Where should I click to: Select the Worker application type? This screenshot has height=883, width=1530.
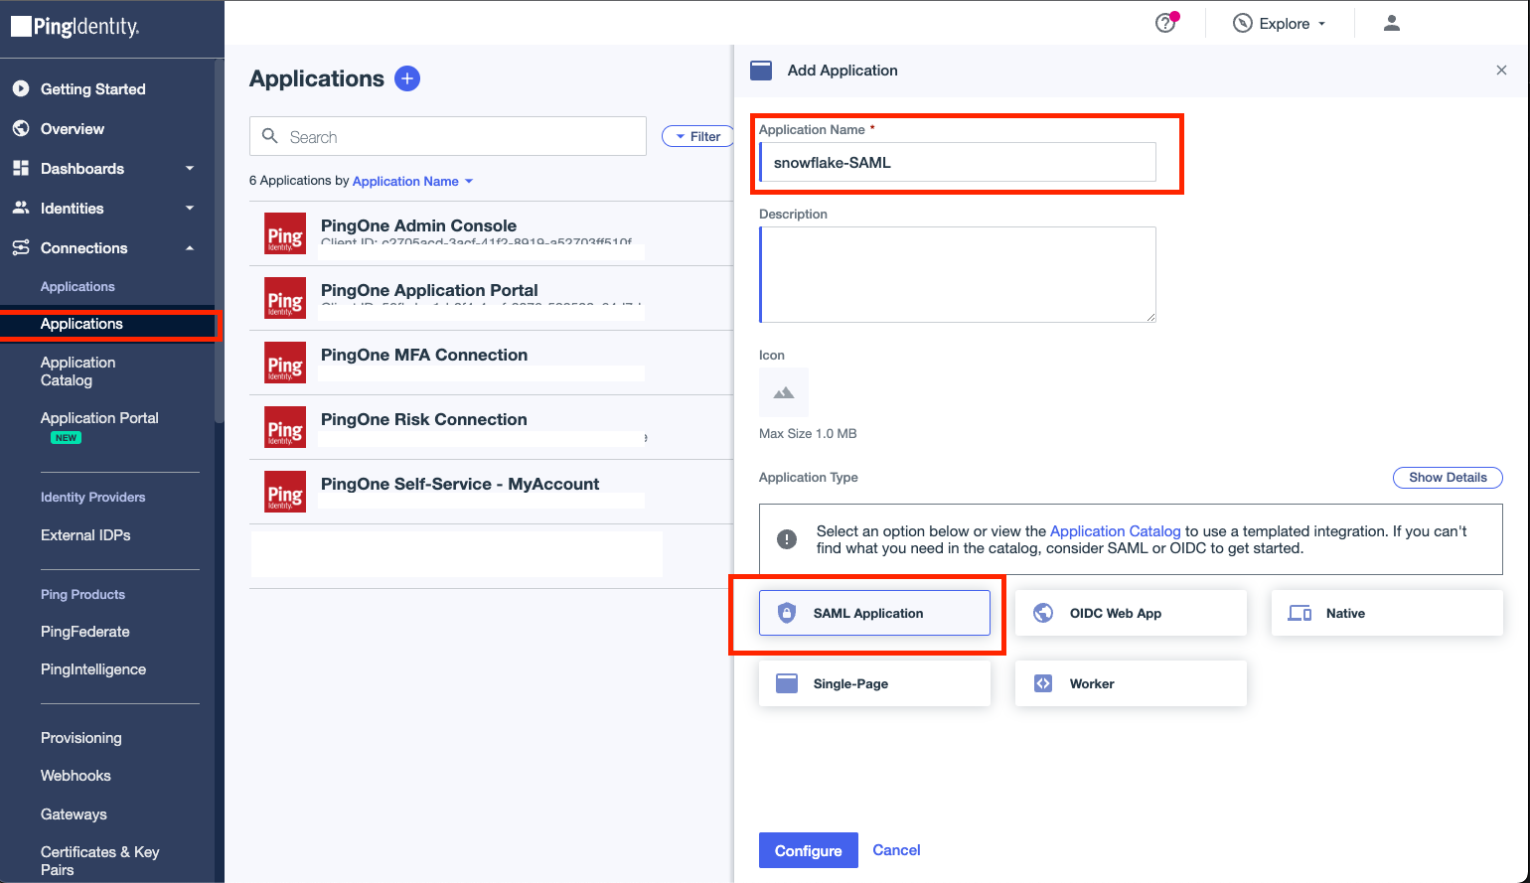coord(1131,683)
